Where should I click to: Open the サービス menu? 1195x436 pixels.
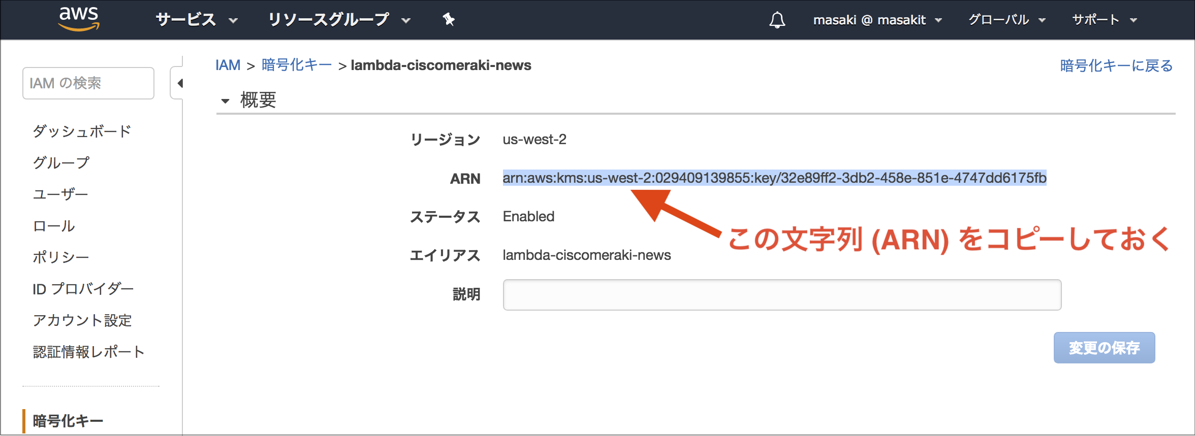tap(196, 20)
